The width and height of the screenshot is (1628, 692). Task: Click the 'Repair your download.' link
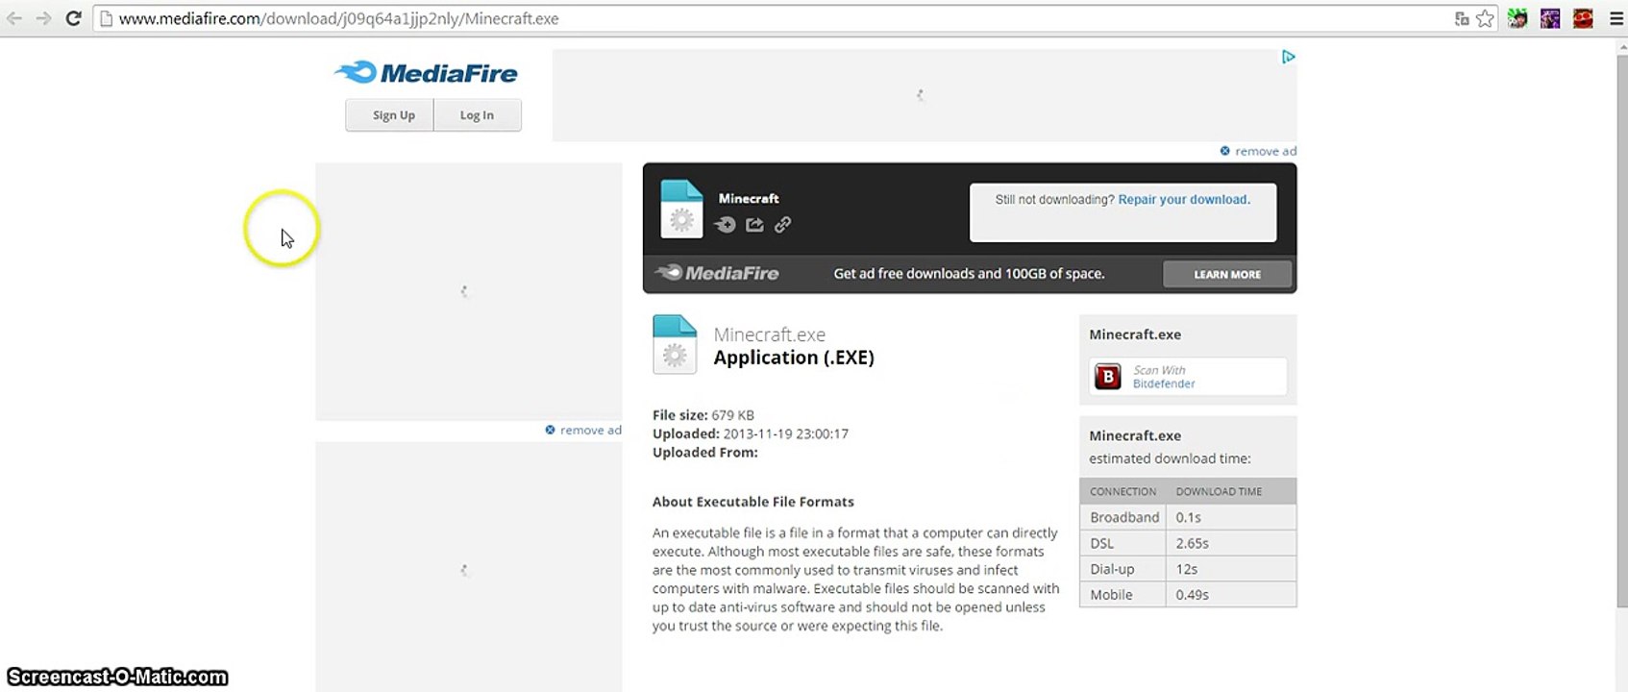click(x=1184, y=200)
